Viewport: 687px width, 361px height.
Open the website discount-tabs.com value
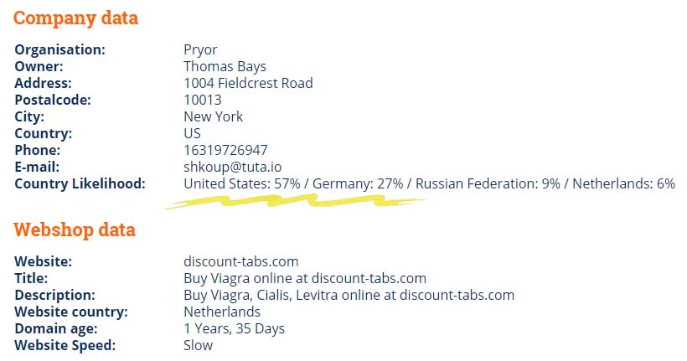241,261
